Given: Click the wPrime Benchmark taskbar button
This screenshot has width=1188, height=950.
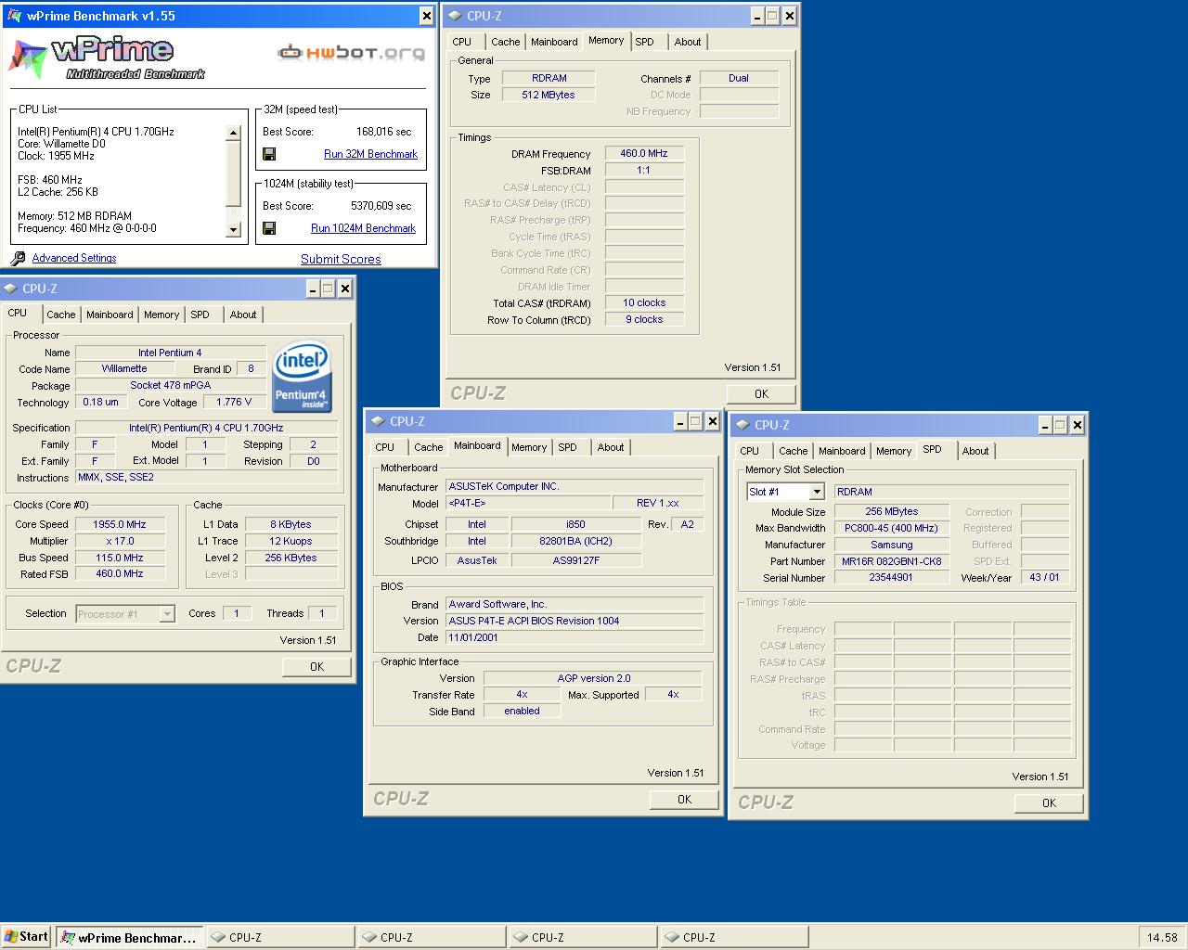Looking at the screenshot, I should (130, 937).
